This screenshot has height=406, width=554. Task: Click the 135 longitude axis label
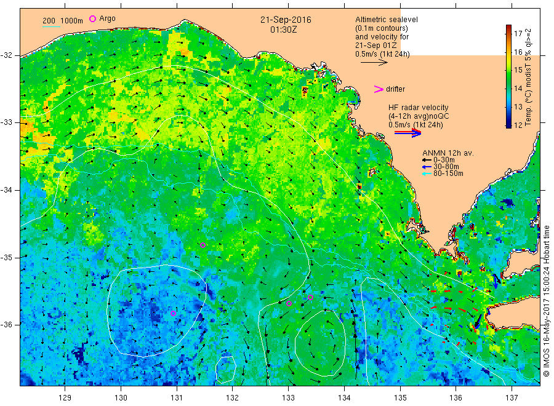[400, 398]
